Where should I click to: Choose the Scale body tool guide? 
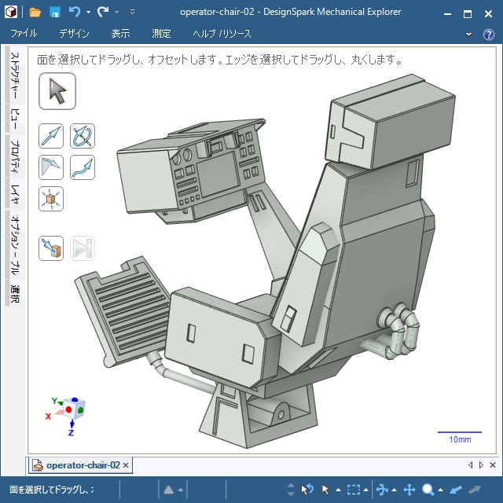(x=51, y=199)
